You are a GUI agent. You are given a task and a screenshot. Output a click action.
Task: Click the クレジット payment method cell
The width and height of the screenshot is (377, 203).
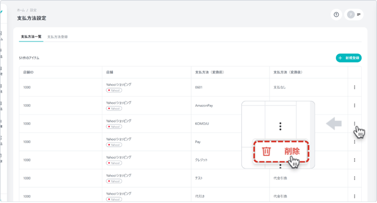coord(201,160)
